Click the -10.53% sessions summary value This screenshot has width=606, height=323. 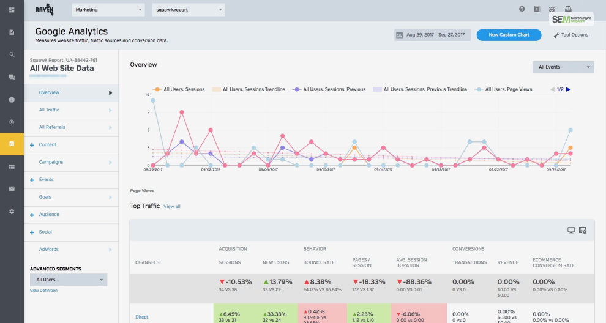tap(236, 282)
